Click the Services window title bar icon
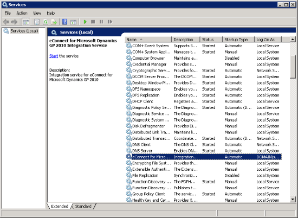298x218 pixels. coord(5,4)
